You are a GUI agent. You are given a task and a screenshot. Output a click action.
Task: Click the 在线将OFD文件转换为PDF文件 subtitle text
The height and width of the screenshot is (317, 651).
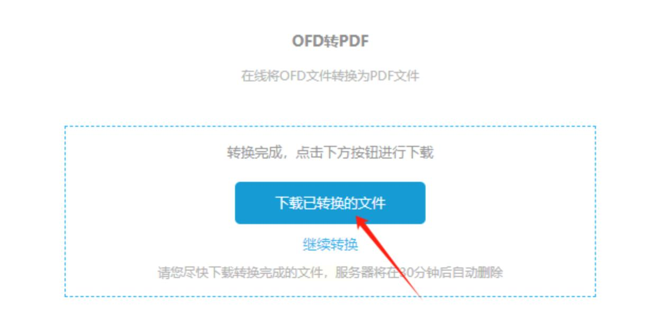(330, 76)
